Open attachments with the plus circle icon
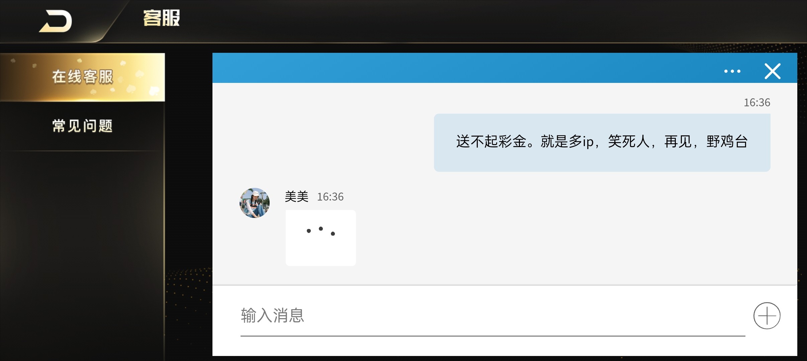The height and width of the screenshot is (361, 807). coord(767,316)
